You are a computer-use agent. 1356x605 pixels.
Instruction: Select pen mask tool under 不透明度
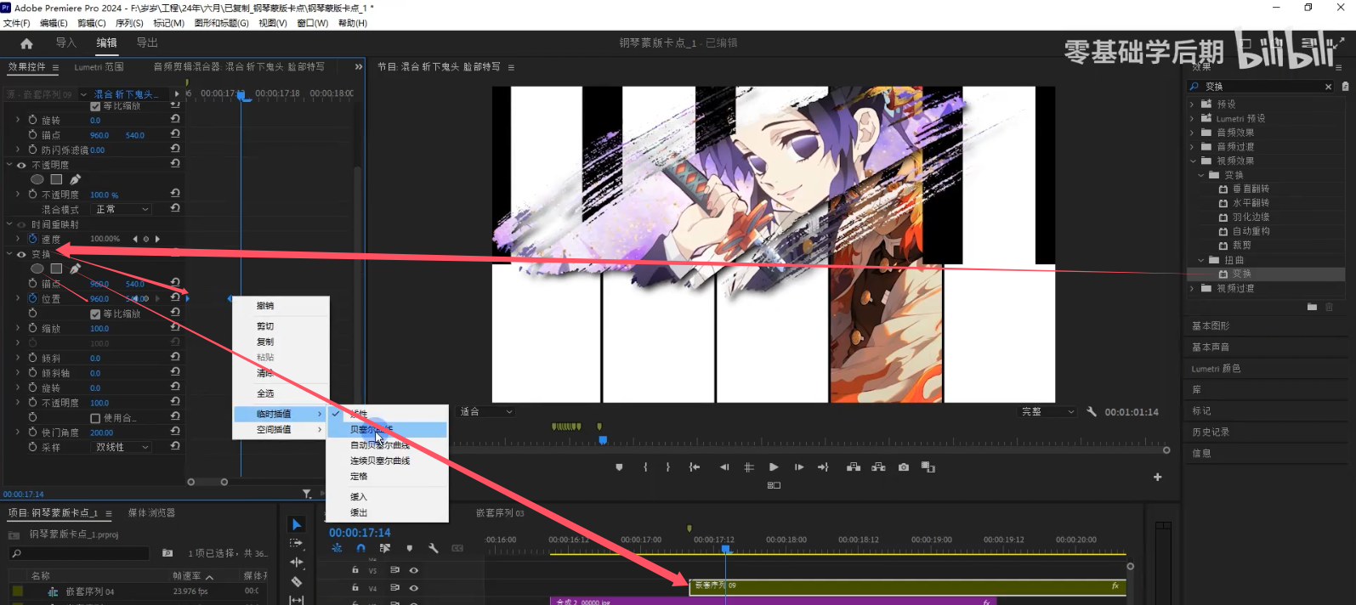(75, 179)
